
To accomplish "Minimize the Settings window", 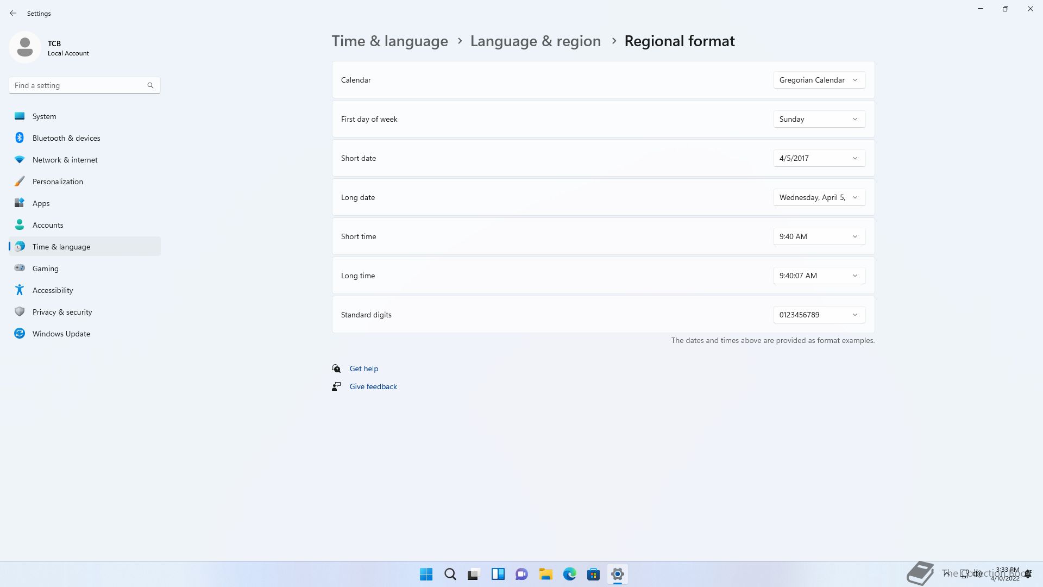I will coord(981,9).
